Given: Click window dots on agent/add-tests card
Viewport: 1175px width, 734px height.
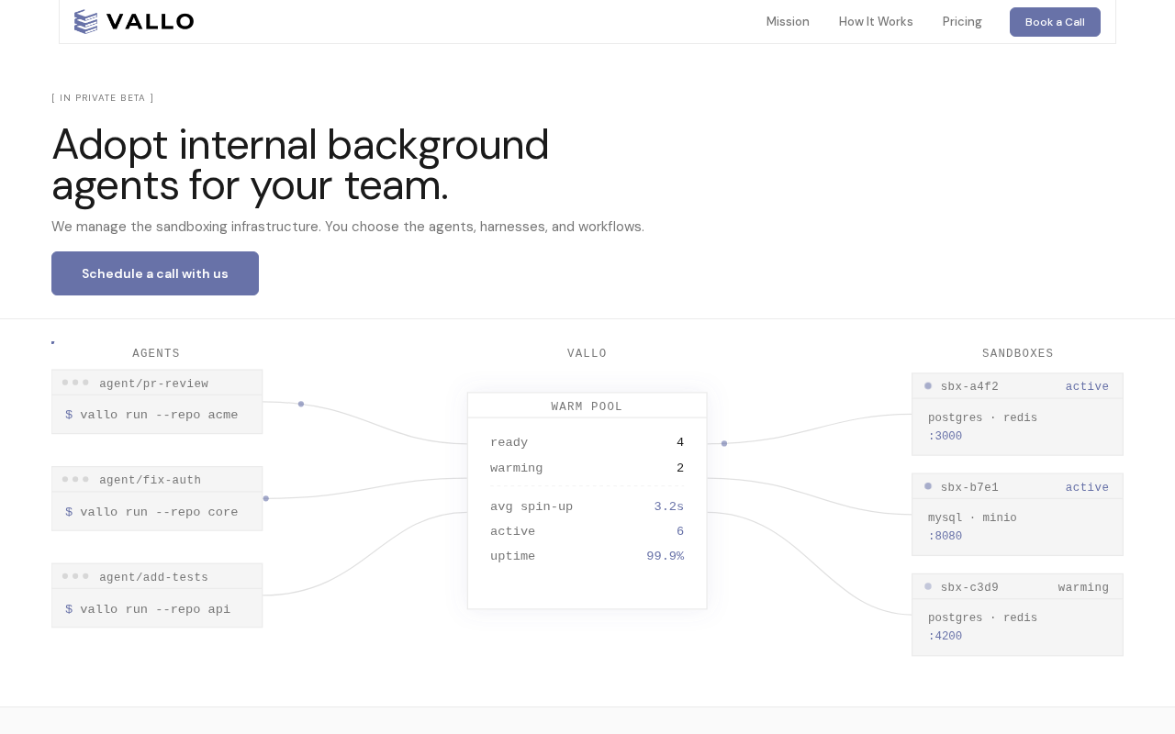Looking at the screenshot, I should tap(75, 576).
